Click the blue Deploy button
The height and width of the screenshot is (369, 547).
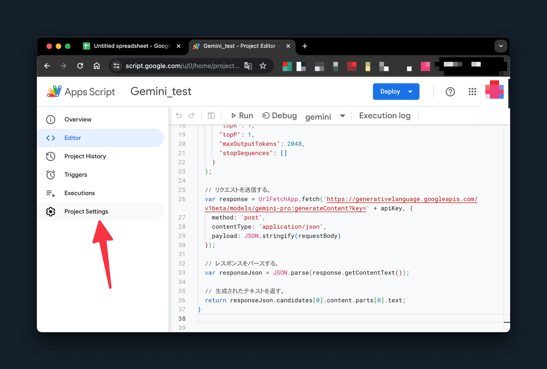tap(396, 92)
